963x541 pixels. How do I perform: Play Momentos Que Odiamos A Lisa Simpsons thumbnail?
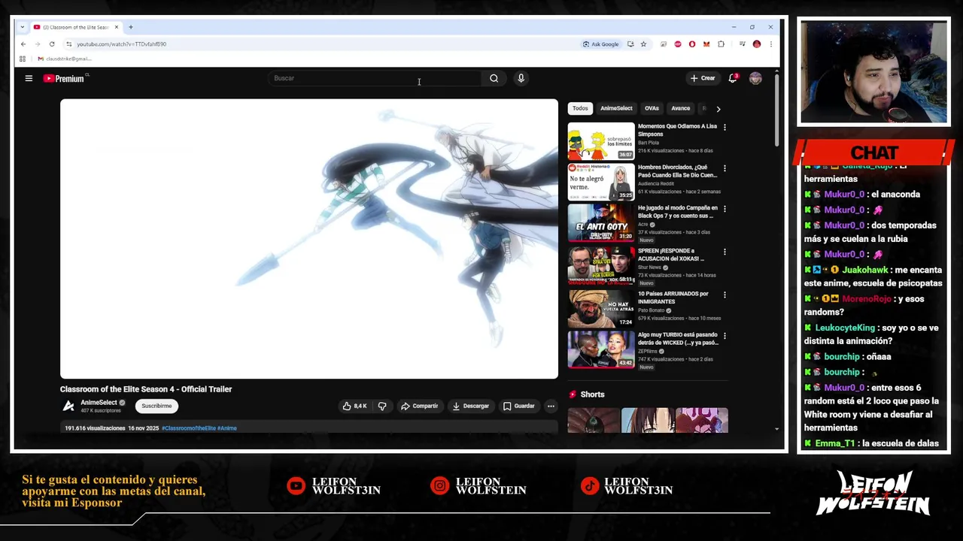[x=601, y=141]
